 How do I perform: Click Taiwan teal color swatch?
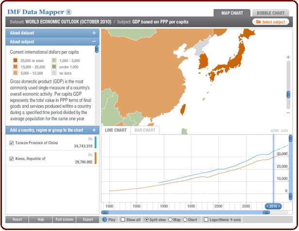click(x=96, y=142)
